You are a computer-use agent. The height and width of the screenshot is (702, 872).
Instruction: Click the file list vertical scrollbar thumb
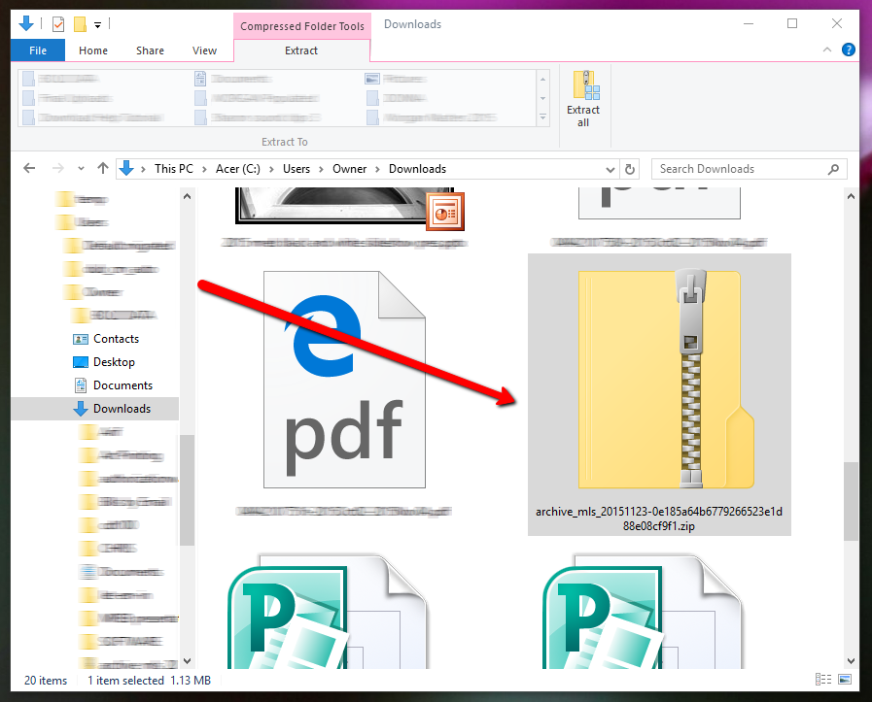coord(851,500)
